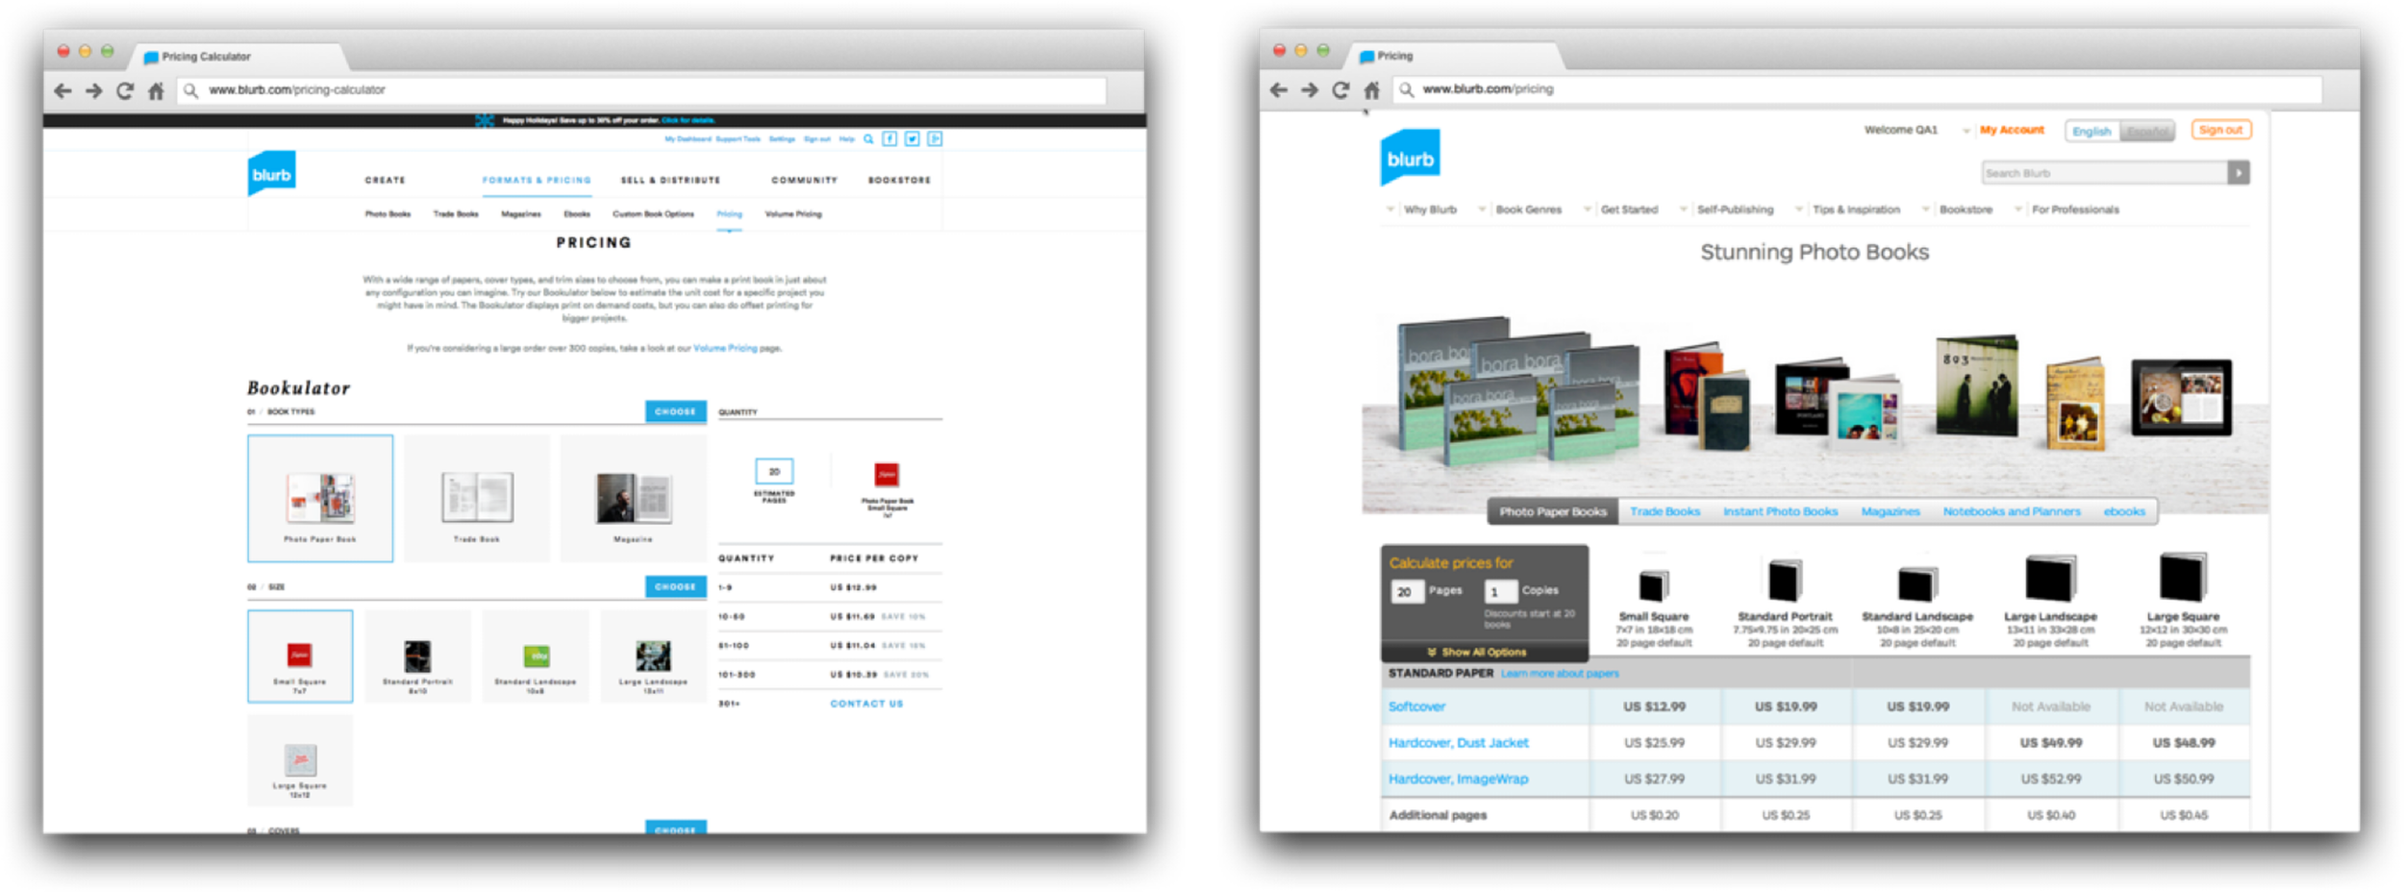Click the snowflake icon in the holiday banner
2404x892 pixels.
tap(485, 121)
